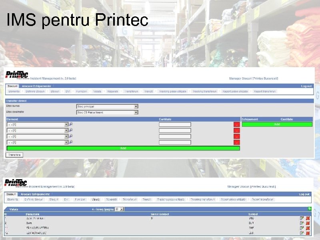Select Stocuri tab in upper screenshot
Image resolution: width=320 pixels, height=240 pixels.
pyautogui.click(x=12, y=86)
